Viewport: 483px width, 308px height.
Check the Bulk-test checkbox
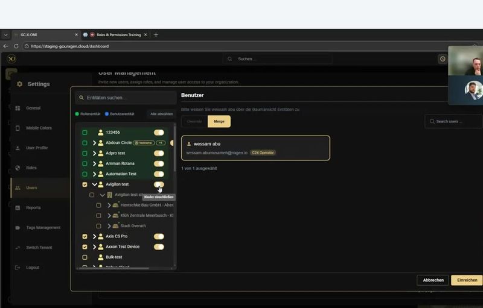pyautogui.click(x=85, y=257)
